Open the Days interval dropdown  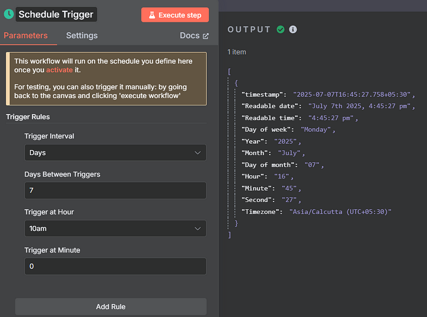116,153
